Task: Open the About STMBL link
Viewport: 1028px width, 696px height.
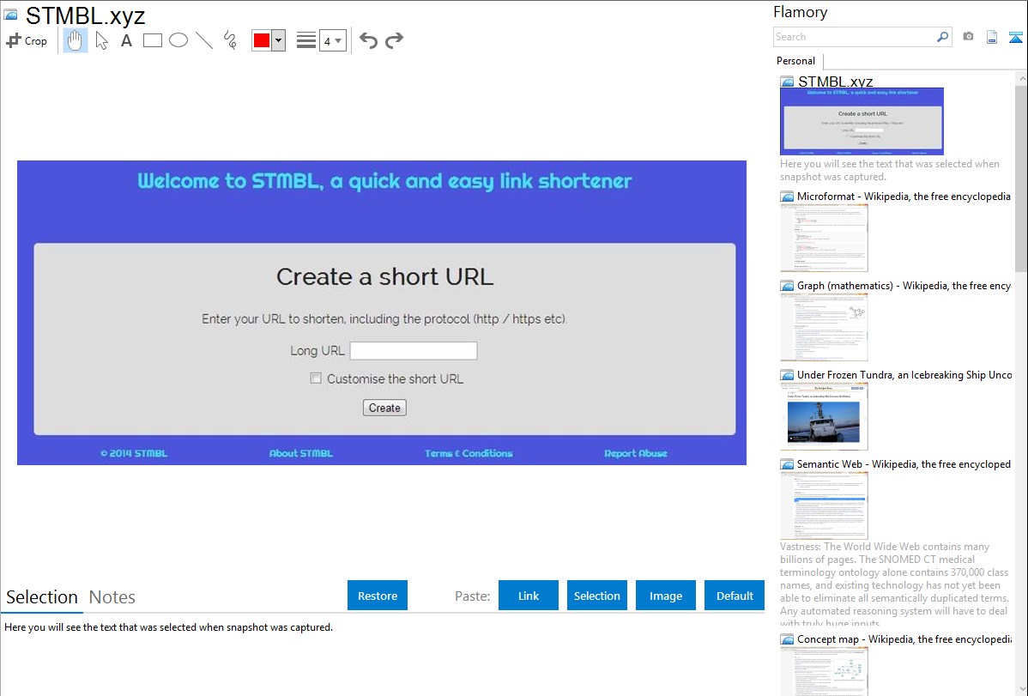Action: click(301, 453)
